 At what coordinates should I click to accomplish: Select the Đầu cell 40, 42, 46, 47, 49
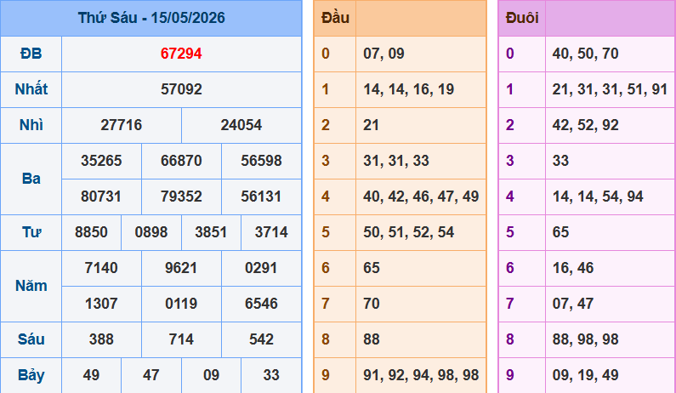[x=421, y=196]
